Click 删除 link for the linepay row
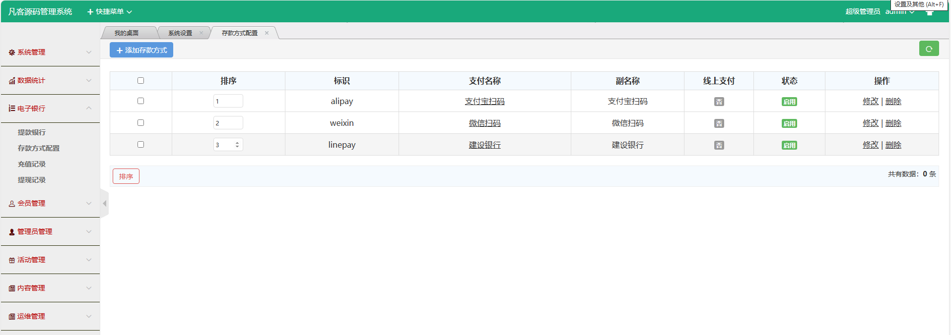The image size is (951, 335). pyautogui.click(x=893, y=145)
